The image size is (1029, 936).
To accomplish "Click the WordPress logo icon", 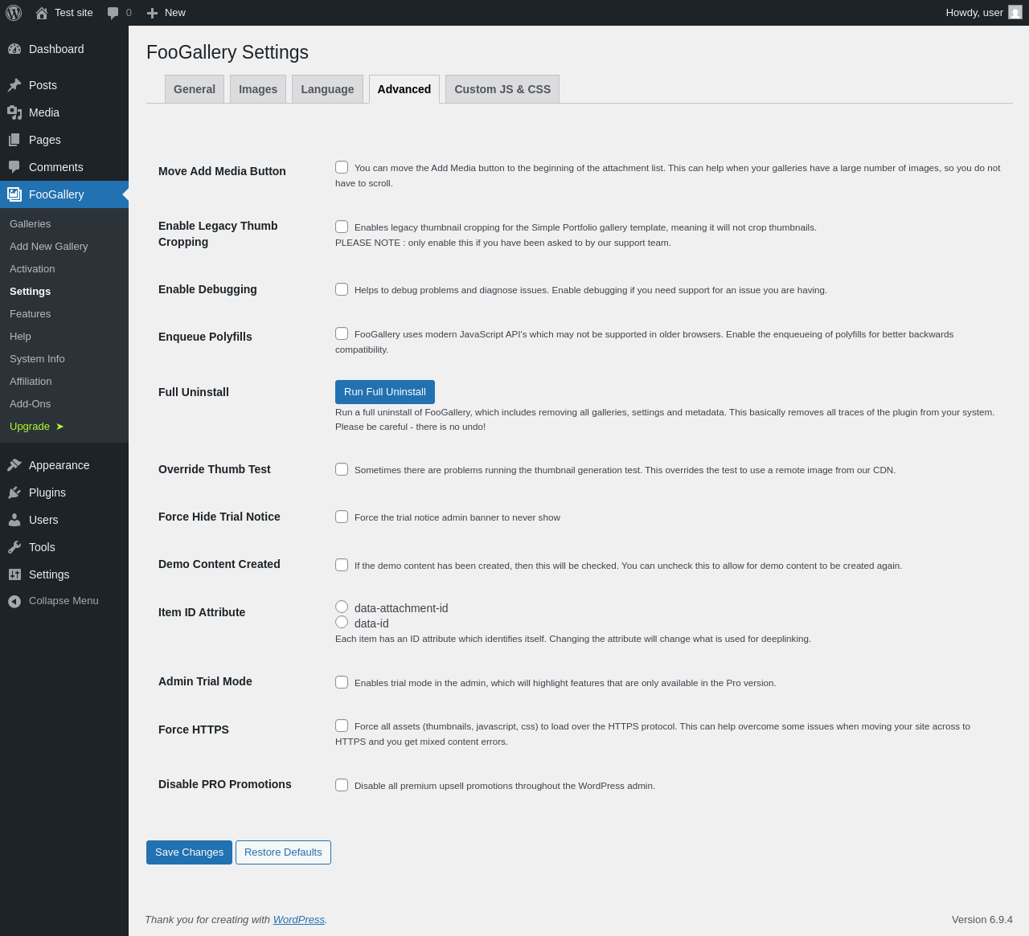I will pos(14,13).
